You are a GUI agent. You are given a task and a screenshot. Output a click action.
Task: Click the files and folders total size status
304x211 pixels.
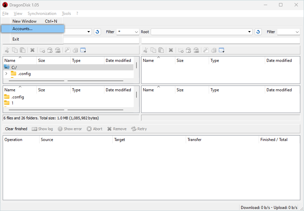pos(51,118)
